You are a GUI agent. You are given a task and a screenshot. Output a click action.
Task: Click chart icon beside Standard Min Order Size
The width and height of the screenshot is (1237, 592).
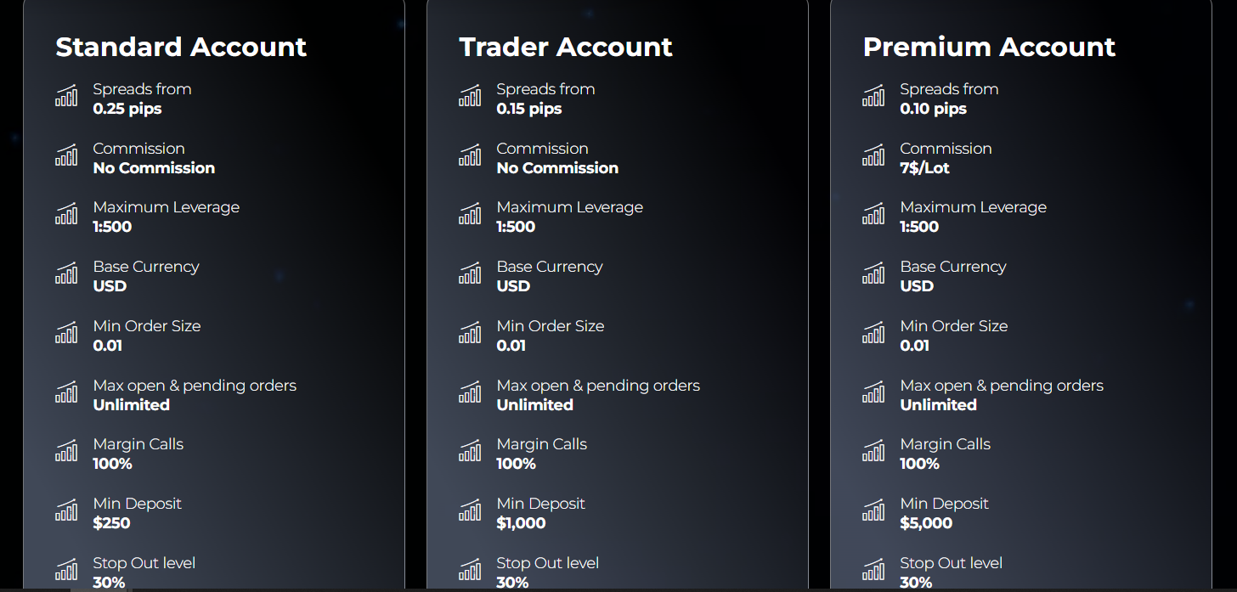pos(66,333)
